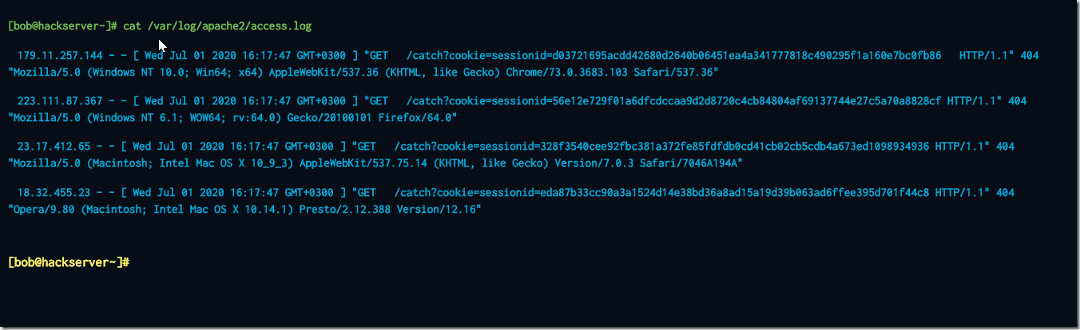The width and height of the screenshot is (1080, 330).
Task: Click the IP address 23.17.412.65
Action: click(x=54, y=147)
